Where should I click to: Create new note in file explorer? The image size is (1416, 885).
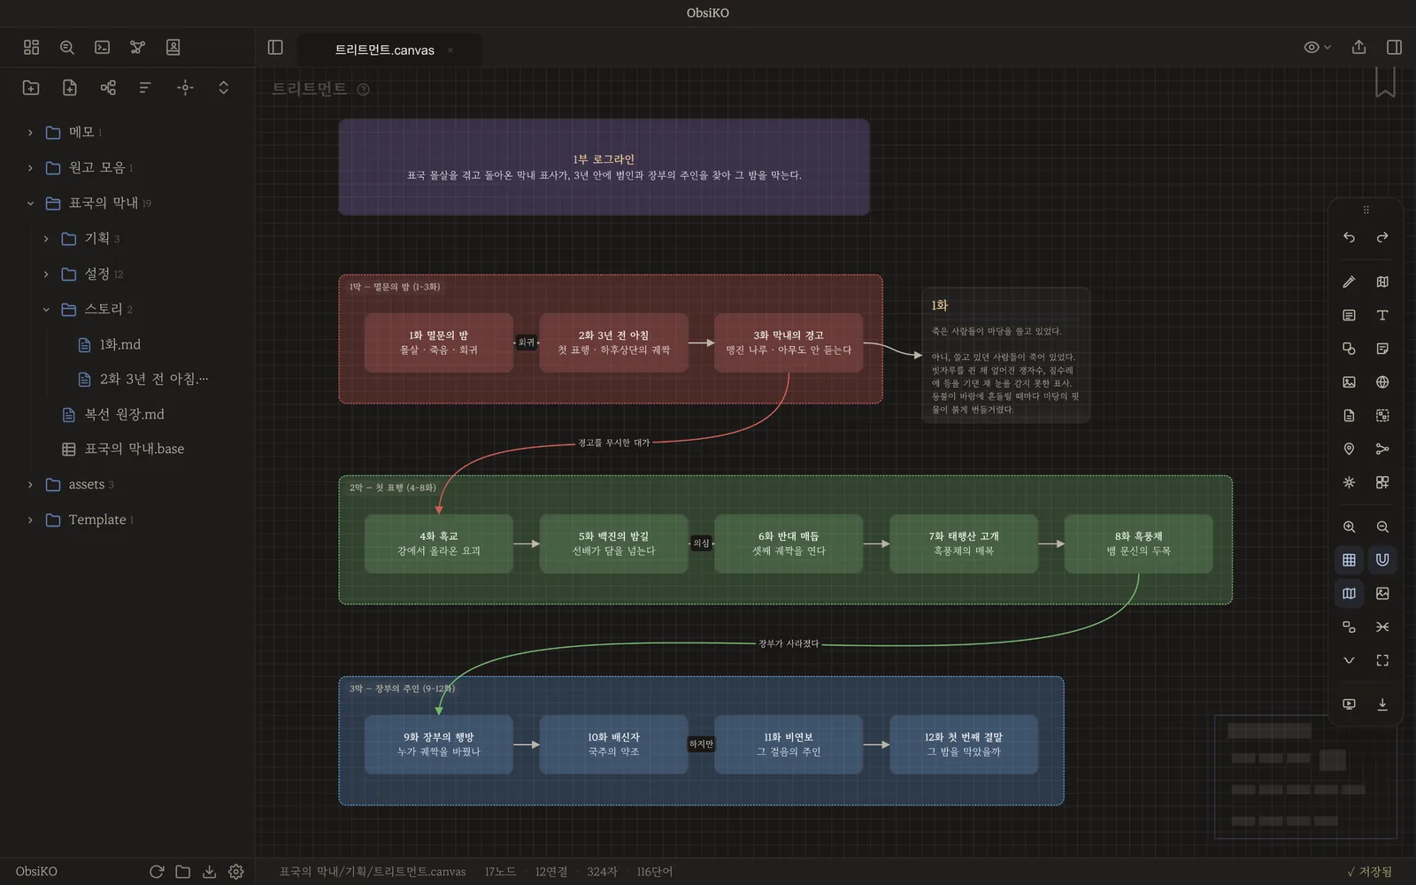70,87
